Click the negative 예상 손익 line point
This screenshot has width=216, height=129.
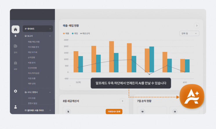tap(149, 74)
